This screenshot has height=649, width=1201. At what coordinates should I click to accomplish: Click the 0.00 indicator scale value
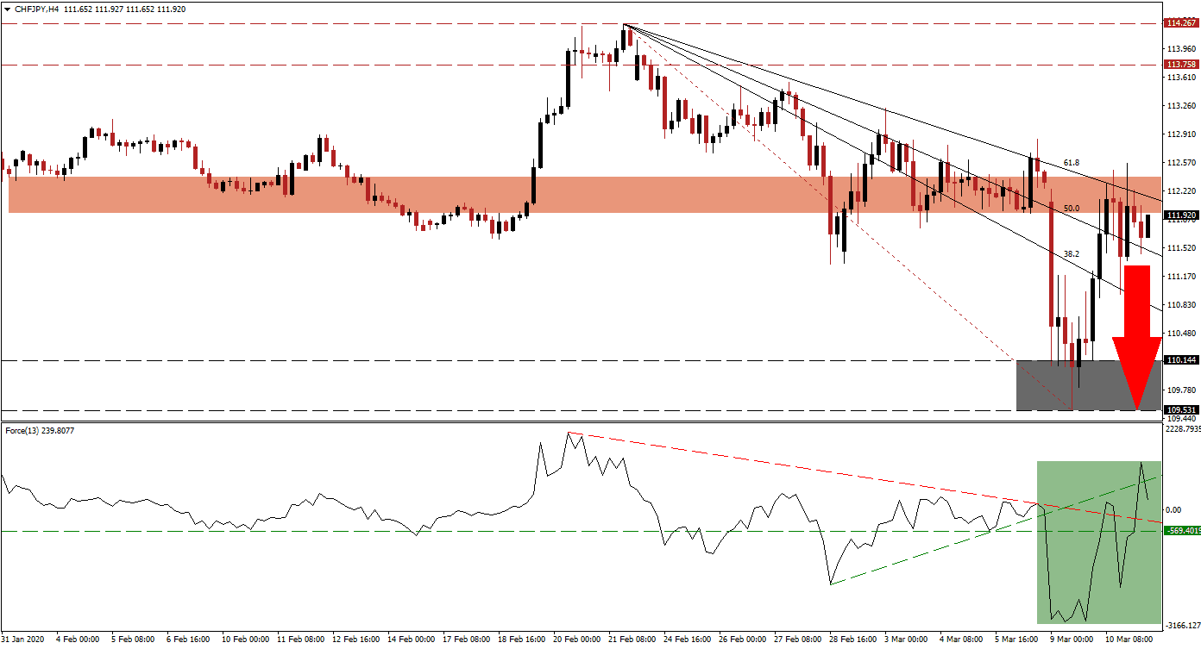point(1173,510)
